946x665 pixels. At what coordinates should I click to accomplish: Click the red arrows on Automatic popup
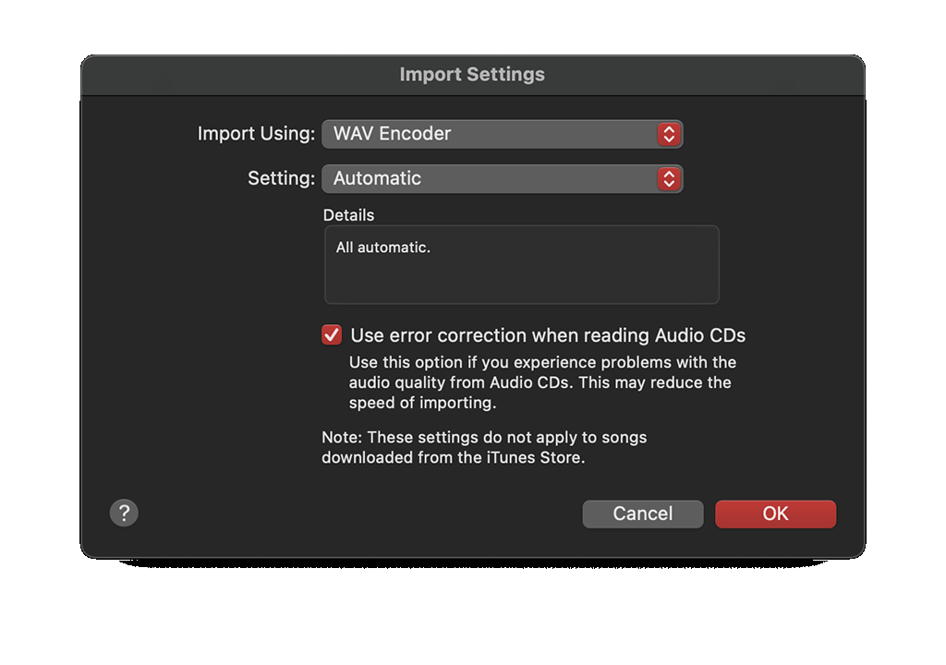coord(669,178)
